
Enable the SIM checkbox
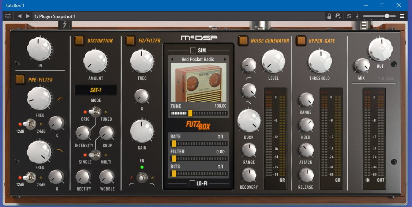coord(193,50)
